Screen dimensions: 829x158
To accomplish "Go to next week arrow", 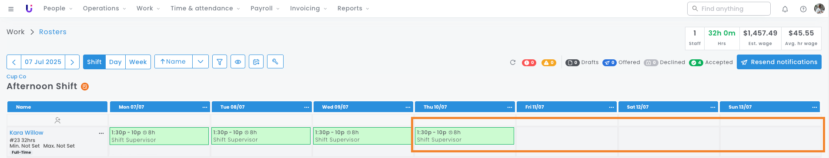I will point(72,62).
